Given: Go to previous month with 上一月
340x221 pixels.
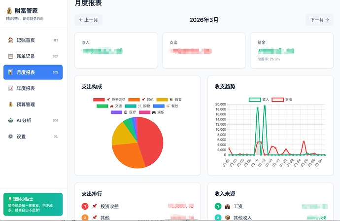Looking at the screenshot, I should tap(89, 20).
